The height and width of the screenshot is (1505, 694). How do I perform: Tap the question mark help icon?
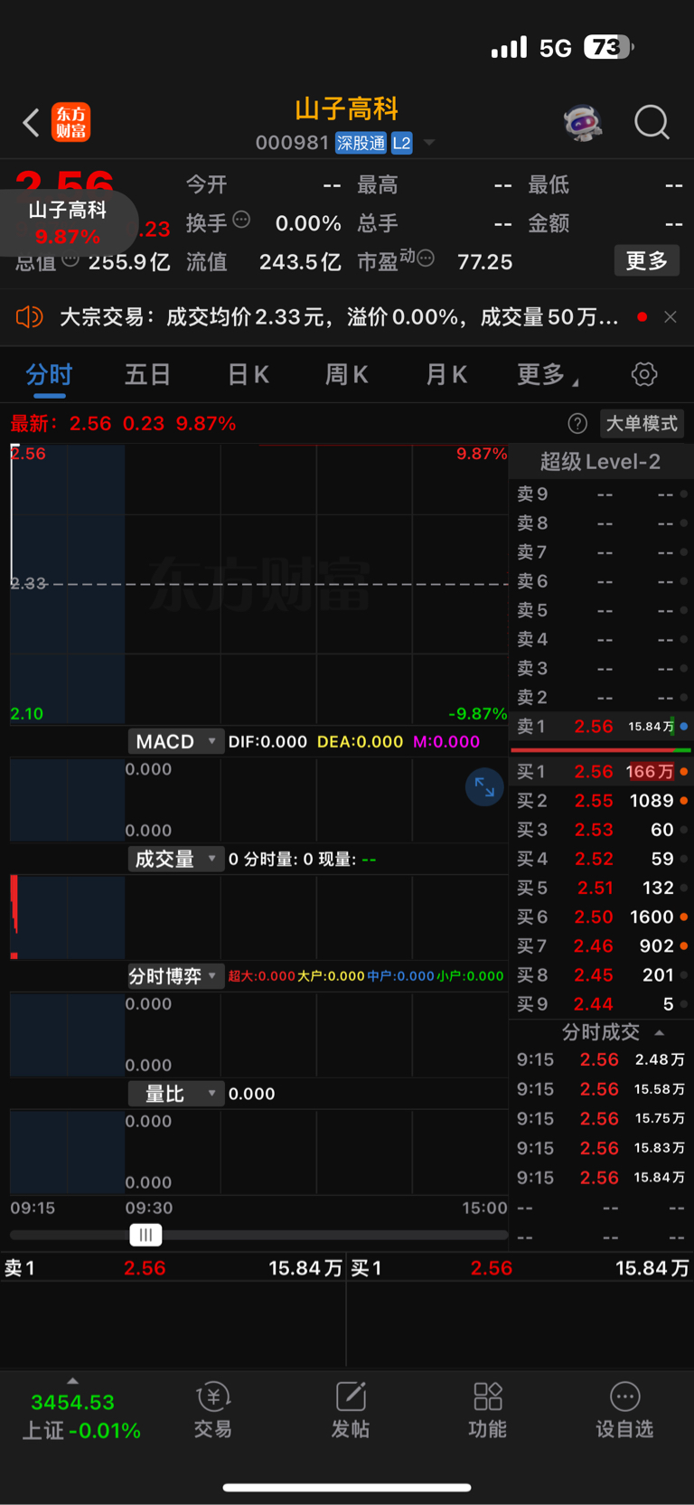point(577,423)
